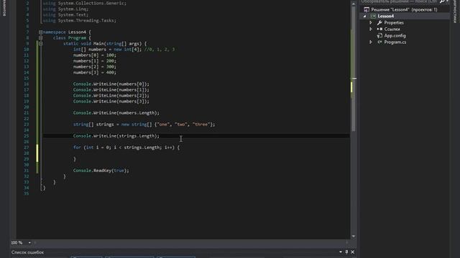Click the "int[] numbers" declaration

pos(89,49)
